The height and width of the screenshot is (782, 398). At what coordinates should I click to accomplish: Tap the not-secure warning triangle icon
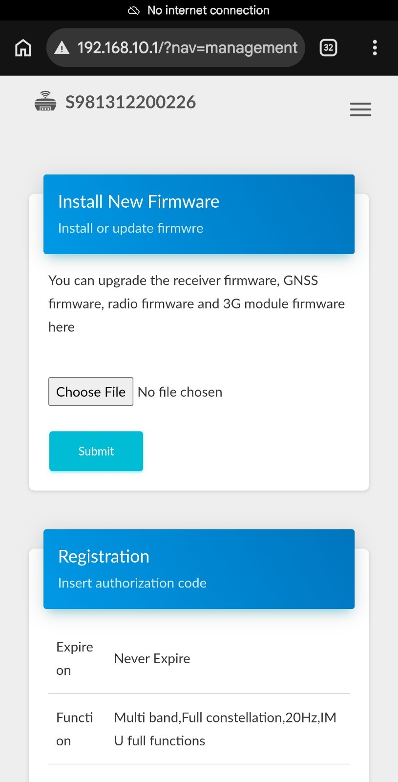(x=62, y=48)
